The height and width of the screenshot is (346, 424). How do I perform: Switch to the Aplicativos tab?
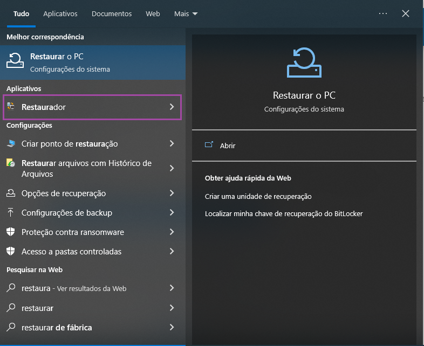coord(60,14)
